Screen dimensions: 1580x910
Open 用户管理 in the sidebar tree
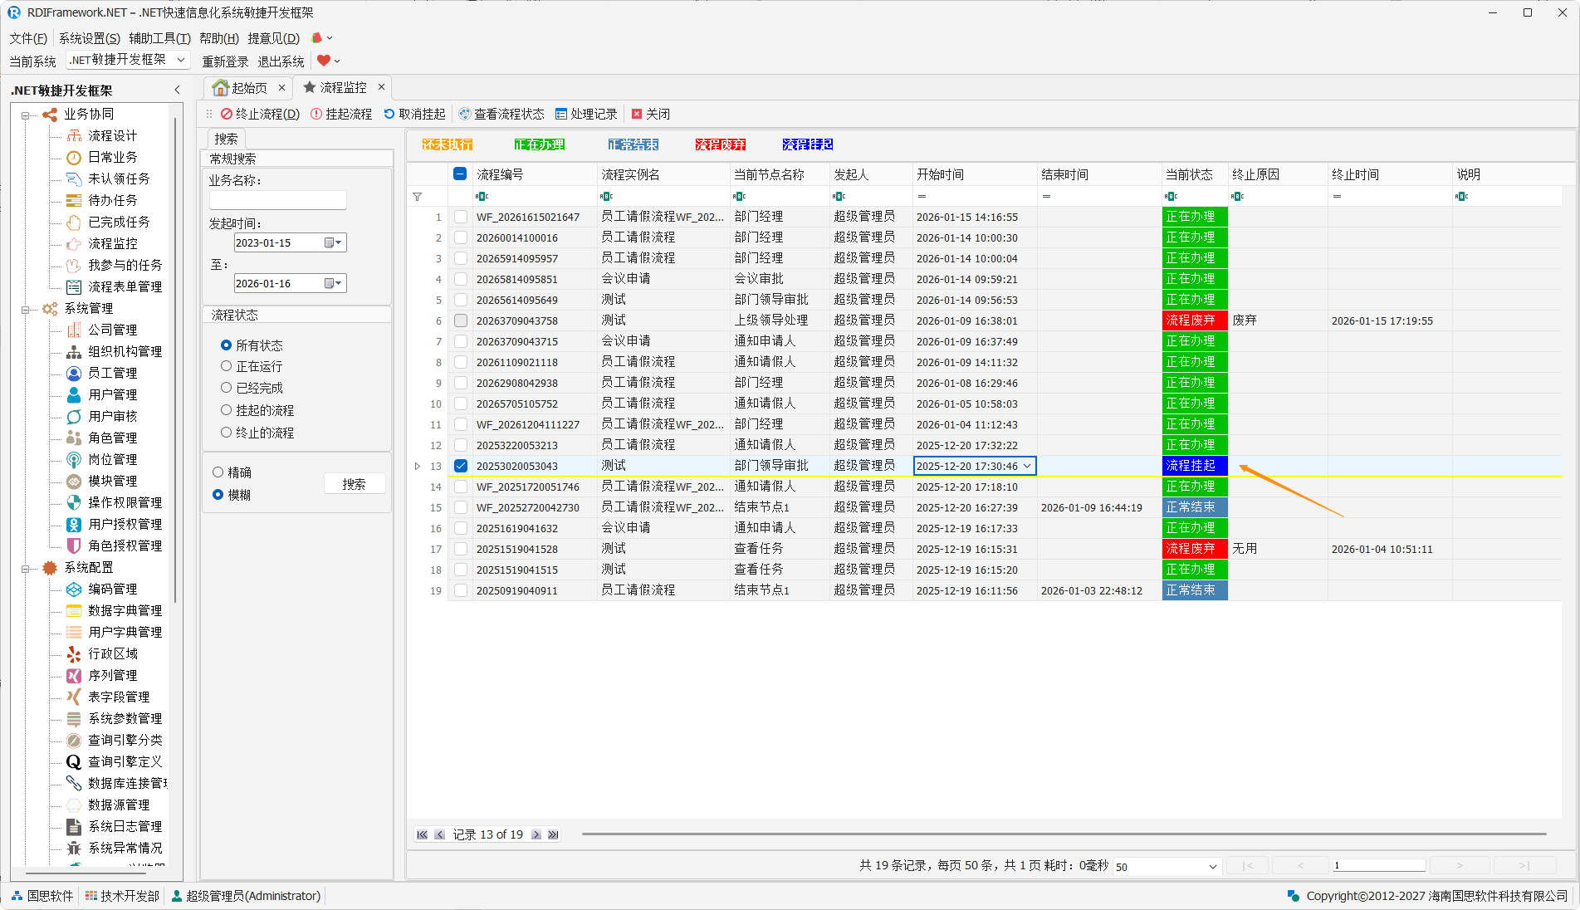[112, 394]
